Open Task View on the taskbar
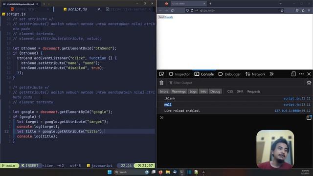 154,172
